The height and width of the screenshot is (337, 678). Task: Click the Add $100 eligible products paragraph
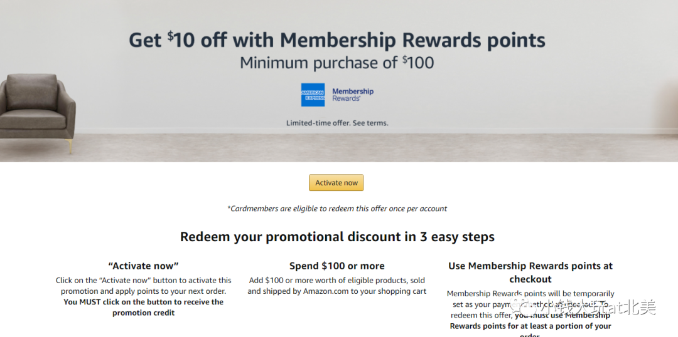tap(337, 286)
